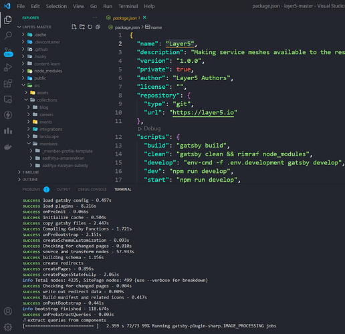Open Run and Debug view icon
The height and width of the screenshot is (334, 345).
click(x=8, y=67)
